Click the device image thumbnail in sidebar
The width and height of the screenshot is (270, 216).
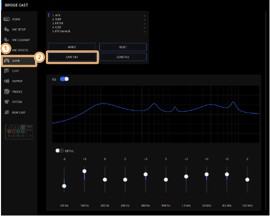[x=19, y=132]
